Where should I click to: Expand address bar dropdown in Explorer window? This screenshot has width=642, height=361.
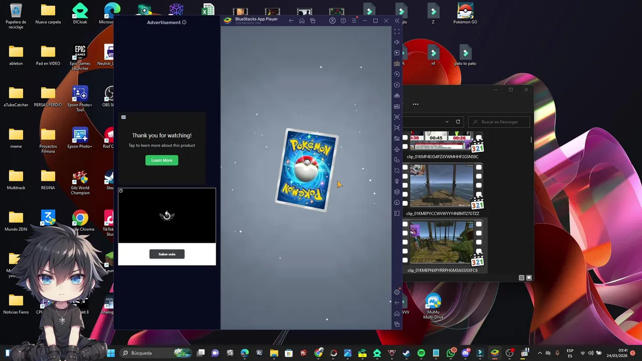pos(447,122)
